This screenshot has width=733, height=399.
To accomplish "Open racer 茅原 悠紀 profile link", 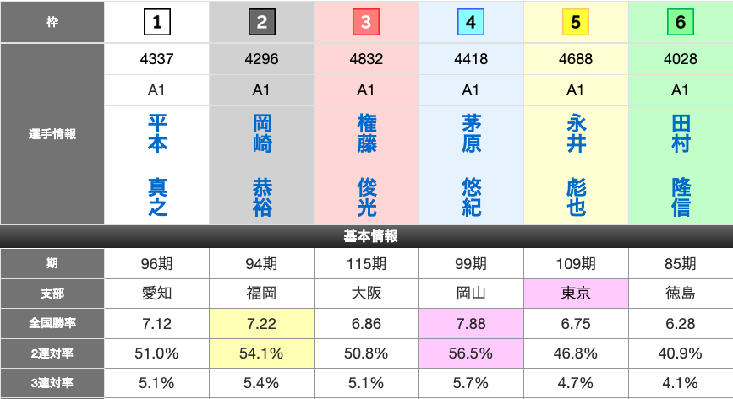I will 471,166.
